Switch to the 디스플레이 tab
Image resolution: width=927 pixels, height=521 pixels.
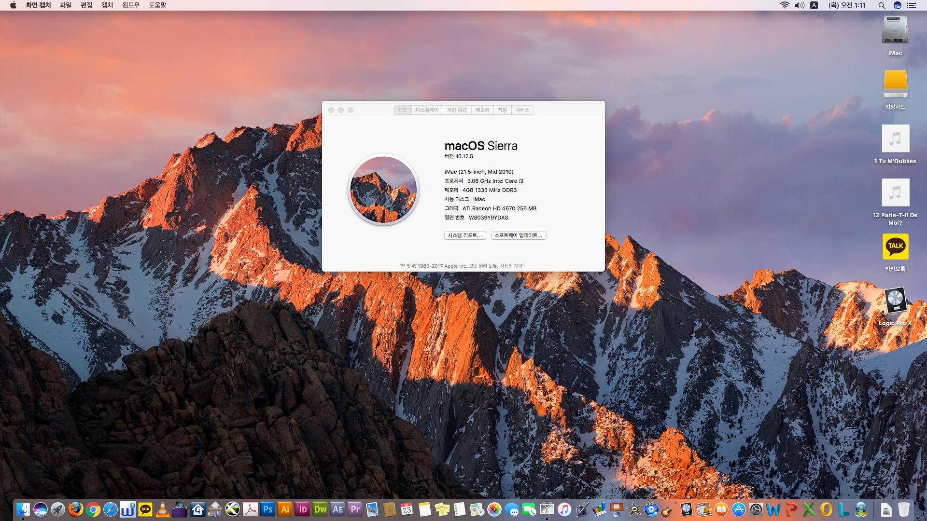pyautogui.click(x=427, y=110)
